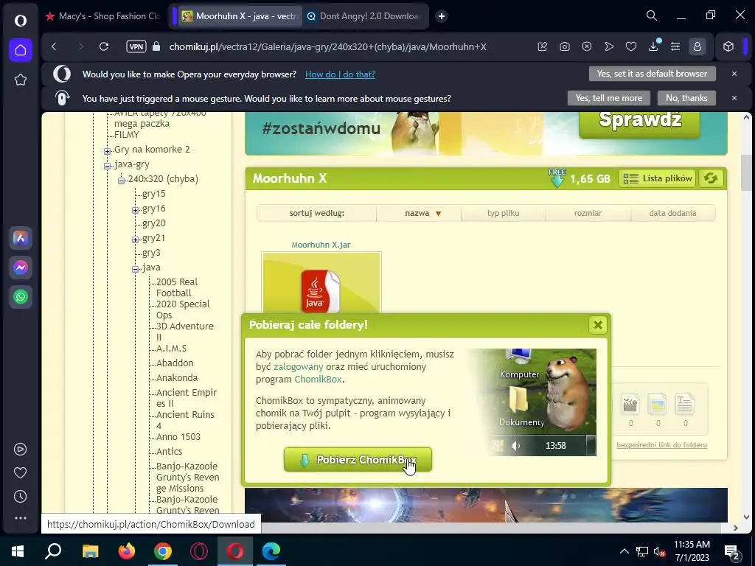Image resolution: width=755 pixels, height=566 pixels.
Task: Click the site security padlock
Action: (x=156, y=46)
